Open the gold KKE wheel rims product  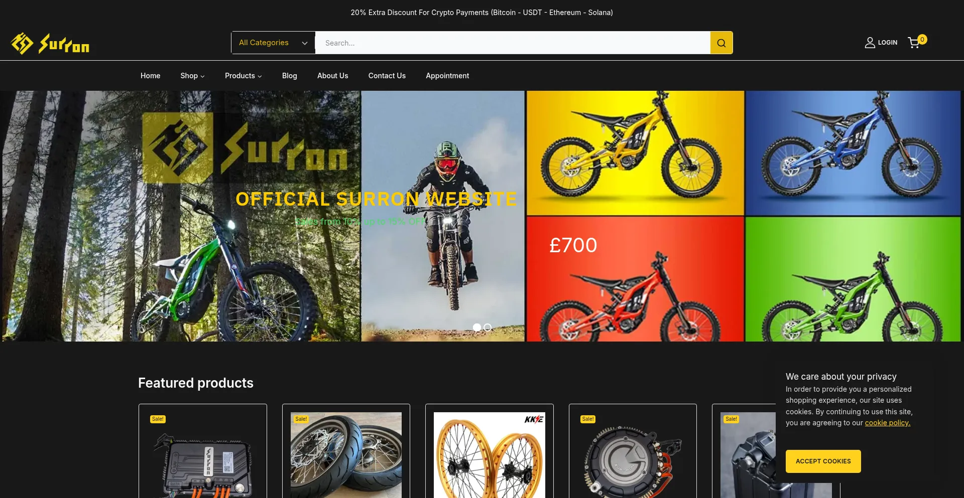490,455
